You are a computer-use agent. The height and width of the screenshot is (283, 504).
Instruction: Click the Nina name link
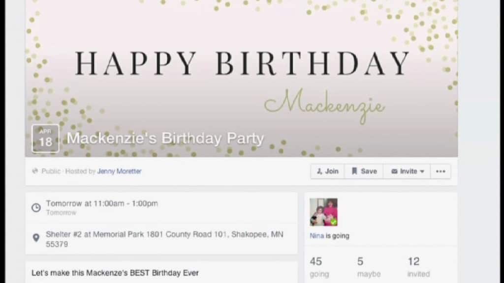coord(316,236)
